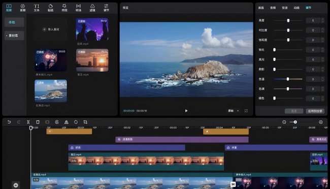Enter fullscreen preview

tap(246, 111)
